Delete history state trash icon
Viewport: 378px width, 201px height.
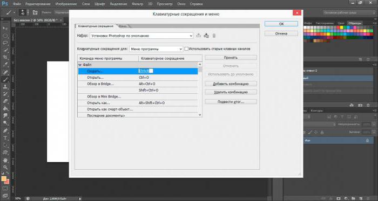[368, 105]
